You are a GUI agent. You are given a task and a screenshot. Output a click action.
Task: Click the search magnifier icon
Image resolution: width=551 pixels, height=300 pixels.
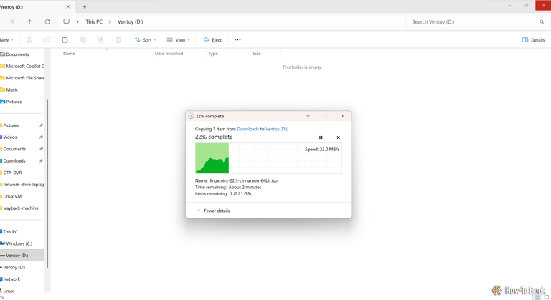(x=542, y=21)
